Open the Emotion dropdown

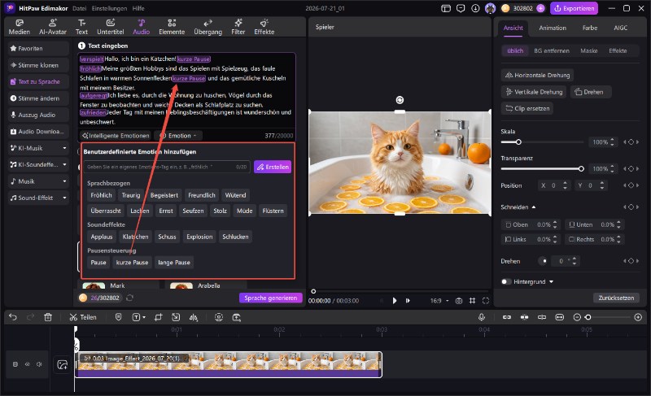coord(178,136)
